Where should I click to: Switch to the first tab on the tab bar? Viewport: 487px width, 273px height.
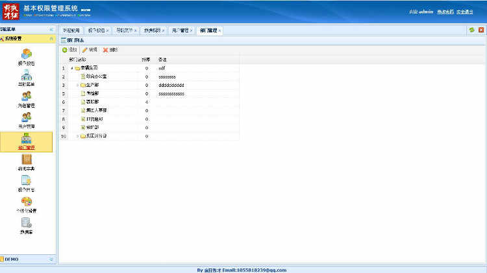pos(71,30)
